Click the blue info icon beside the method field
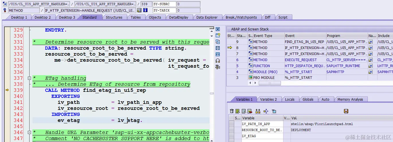This screenshot has height=142, width=393. tap(145, 10)
